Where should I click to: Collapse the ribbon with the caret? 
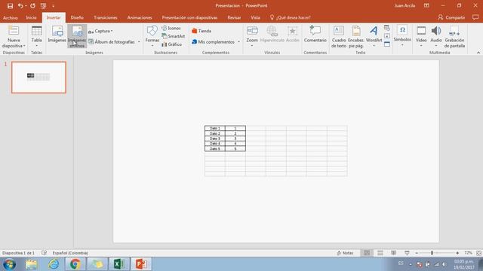point(478,53)
